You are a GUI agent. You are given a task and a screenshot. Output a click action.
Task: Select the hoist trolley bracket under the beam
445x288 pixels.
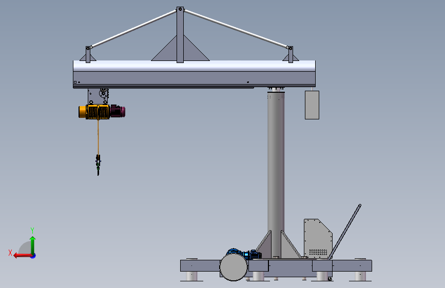pyautogui.click(x=98, y=96)
